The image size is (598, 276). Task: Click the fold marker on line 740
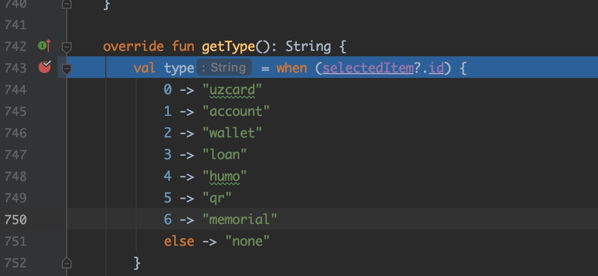point(67,4)
